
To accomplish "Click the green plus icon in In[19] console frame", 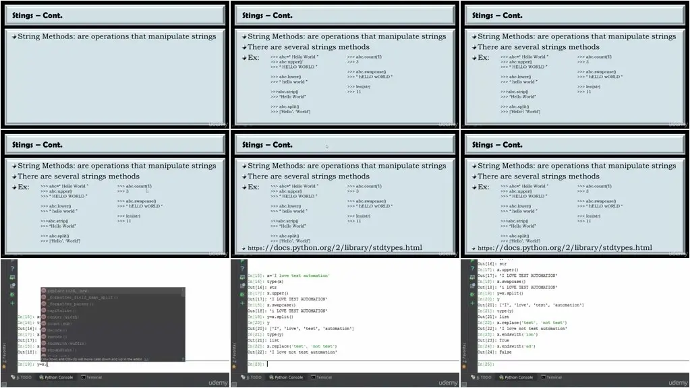I will [12, 303].
